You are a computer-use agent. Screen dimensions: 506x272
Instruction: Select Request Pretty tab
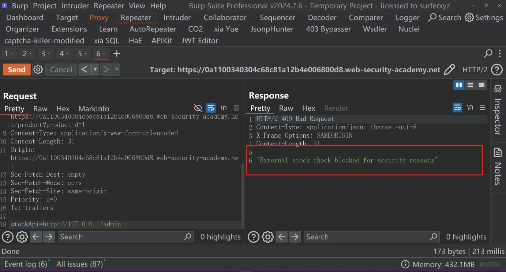click(x=14, y=108)
